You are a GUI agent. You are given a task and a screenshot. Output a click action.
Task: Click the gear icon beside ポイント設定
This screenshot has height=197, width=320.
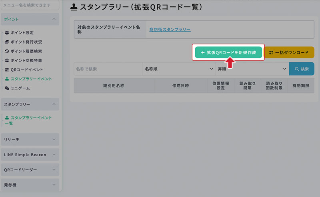(x=7, y=33)
